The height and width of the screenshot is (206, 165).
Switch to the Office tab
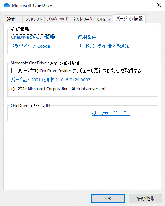coord(104,19)
